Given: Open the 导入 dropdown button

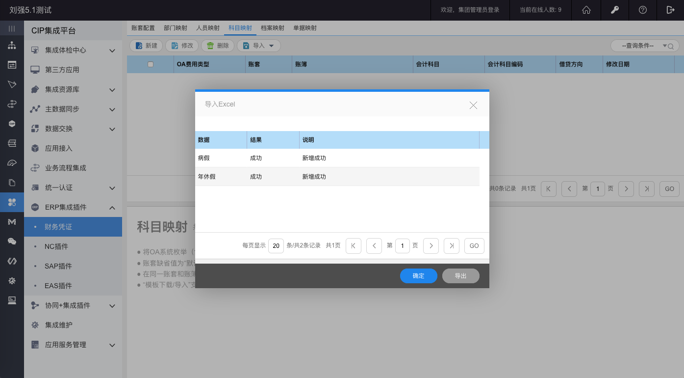Looking at the screenshot, I should [x=259, y=46].
